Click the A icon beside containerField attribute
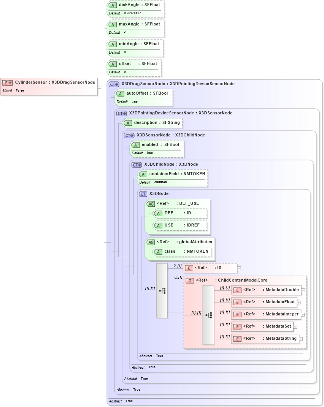This screenshot has height=407, width=324. click(x=143, y=174)
